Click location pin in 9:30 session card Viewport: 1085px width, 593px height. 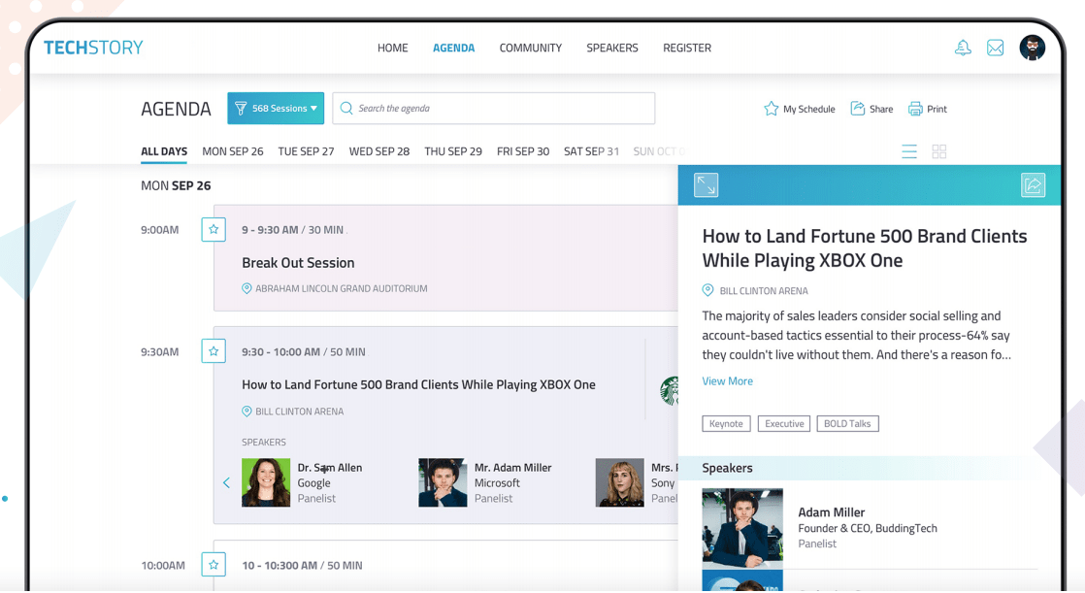[x=247, y=411]
